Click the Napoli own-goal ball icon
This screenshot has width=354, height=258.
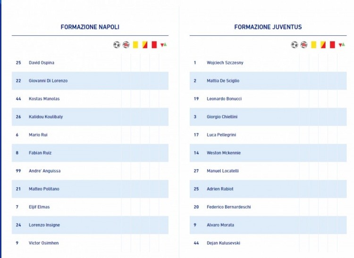click(x=126, y=45)
